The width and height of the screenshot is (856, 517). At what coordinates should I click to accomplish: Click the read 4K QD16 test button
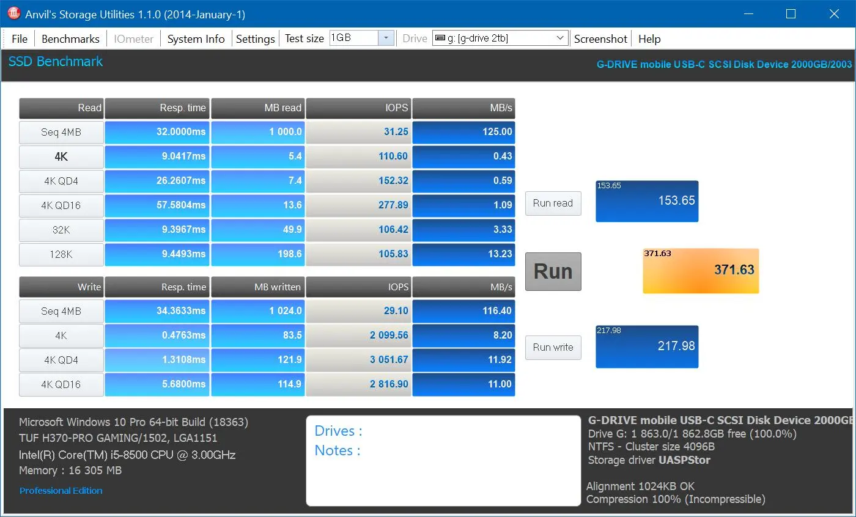[x=61, y=205]
